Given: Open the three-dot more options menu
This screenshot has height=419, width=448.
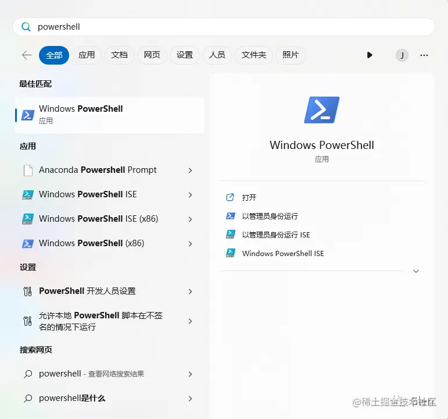Looking at the screenshot, I should (424, 55).
